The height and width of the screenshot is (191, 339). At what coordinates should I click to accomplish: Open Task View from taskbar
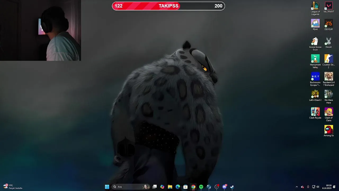(155, 187)
